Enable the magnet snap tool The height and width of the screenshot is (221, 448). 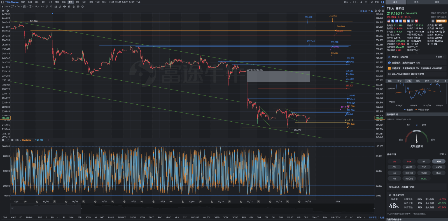(x=69, y=6)
